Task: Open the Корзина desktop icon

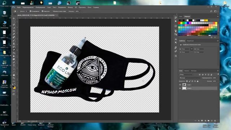Action: click(5, 14)
